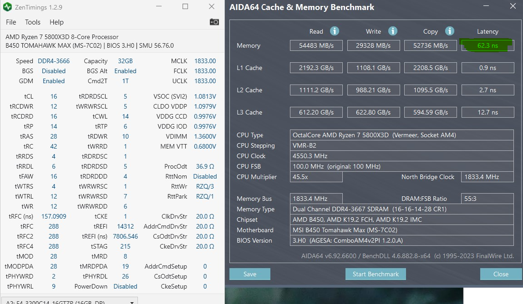
Task: Click Memory Type field Dual Channel DDR4-3667
Action: click(x=402, y=209)
